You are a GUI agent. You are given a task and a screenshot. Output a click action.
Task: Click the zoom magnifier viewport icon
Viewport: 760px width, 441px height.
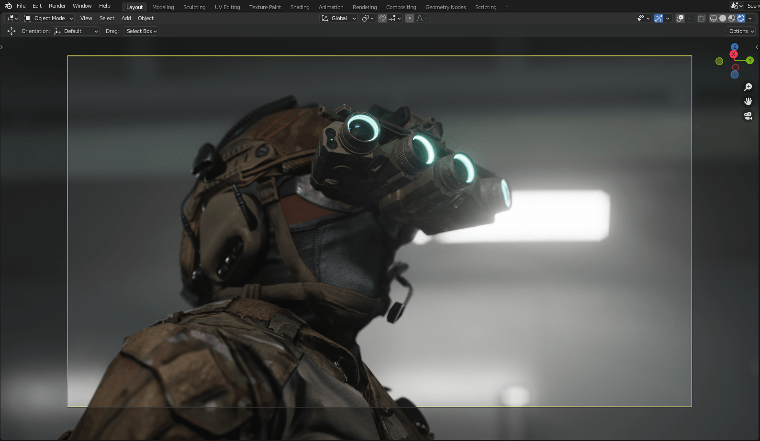[748, 87]
